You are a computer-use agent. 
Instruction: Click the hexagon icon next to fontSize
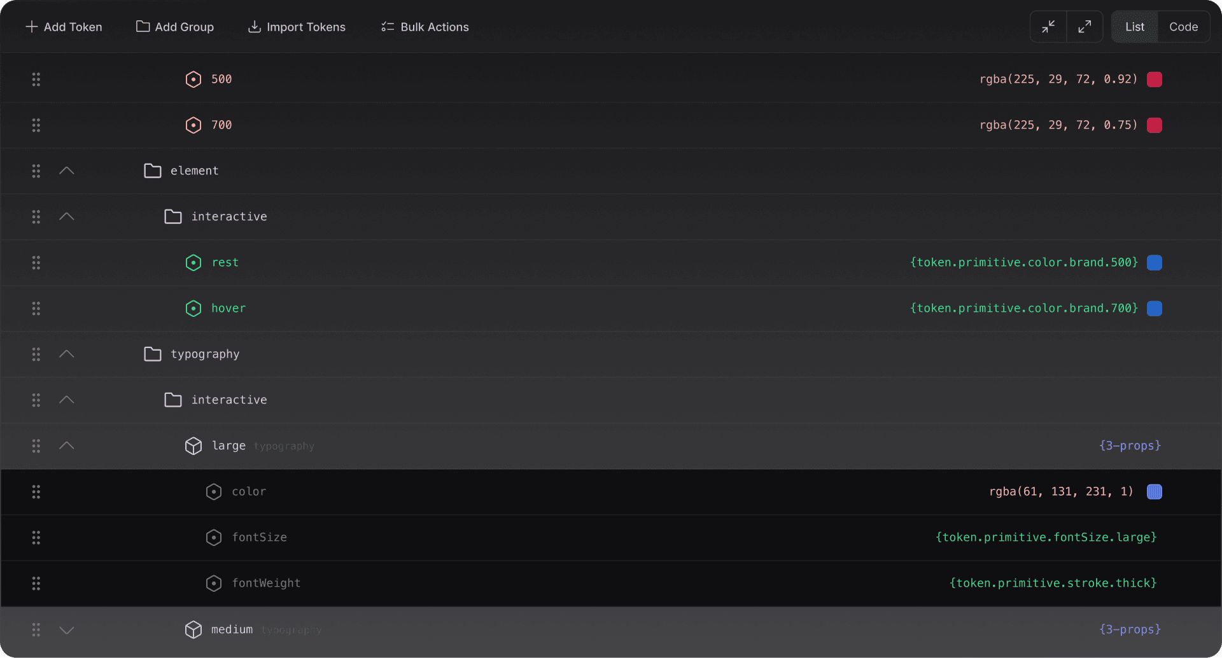click(x=214, y=538)
